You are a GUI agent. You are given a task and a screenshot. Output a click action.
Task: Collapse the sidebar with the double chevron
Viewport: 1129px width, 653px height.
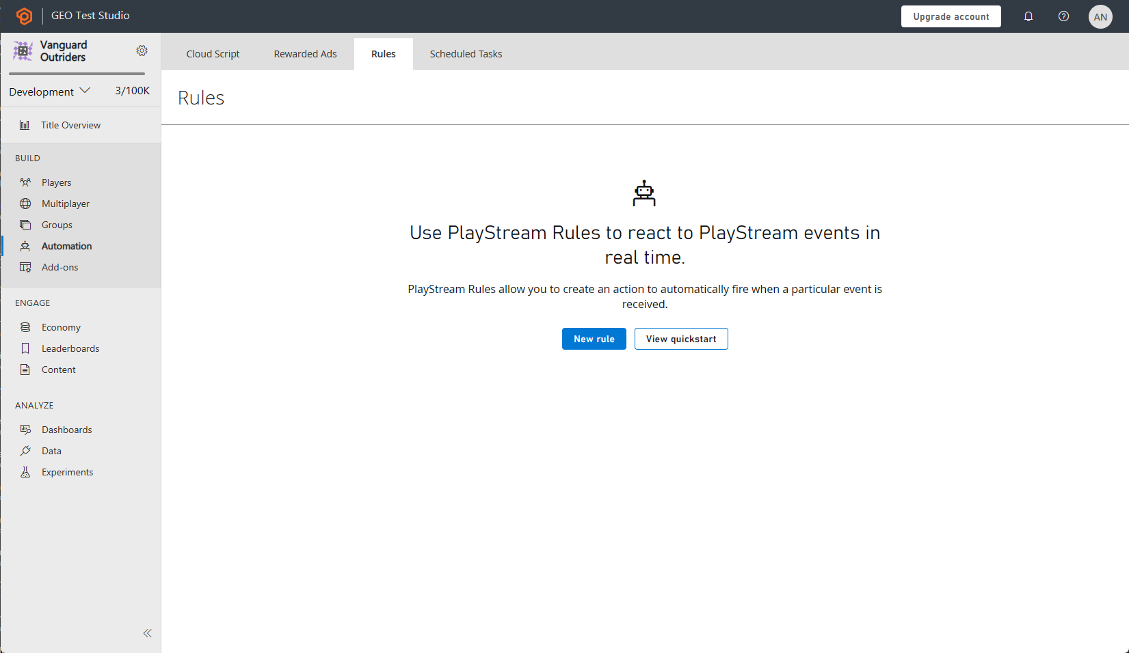click(147, 633)
